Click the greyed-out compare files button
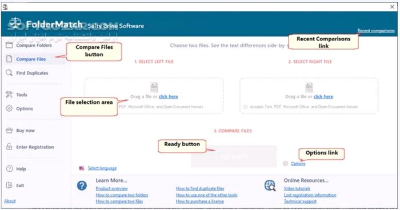 [x=234, y=156]
